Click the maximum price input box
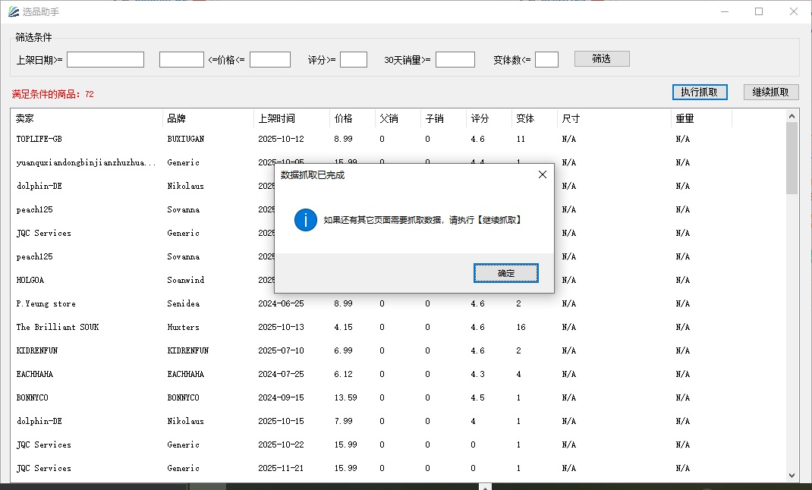The height and width of the screenshot is (490, 812). (x=270, y=60)
